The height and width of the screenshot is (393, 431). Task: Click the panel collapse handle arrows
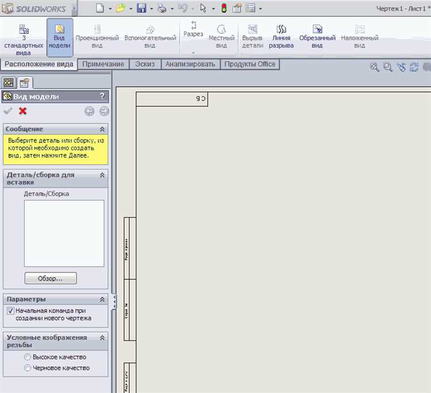click(114, 302)
